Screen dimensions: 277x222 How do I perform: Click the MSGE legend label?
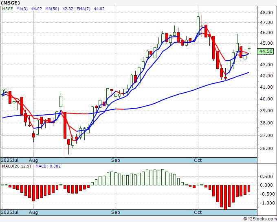(8, 9)
